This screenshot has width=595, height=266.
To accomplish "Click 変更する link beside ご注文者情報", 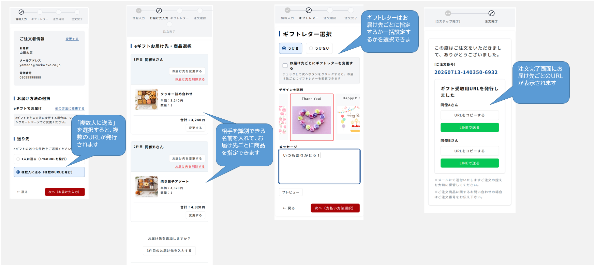I will tap(72, 39).
